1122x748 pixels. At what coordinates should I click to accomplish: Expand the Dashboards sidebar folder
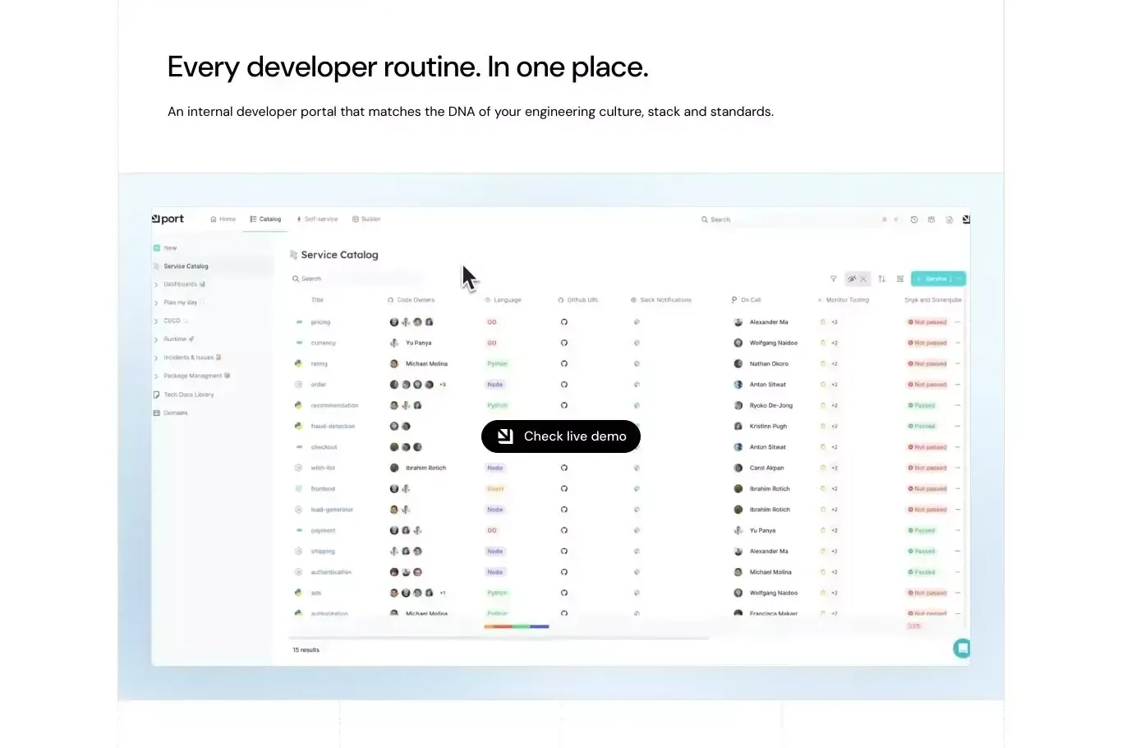(x=156, y=284)
